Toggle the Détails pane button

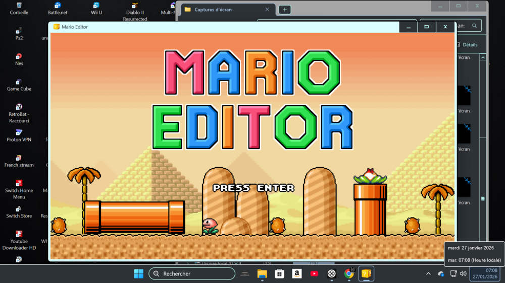(467, 45)
